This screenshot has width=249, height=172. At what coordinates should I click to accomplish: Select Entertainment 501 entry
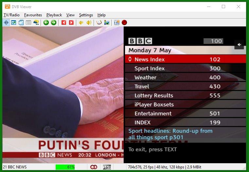click(x=186, y=113)
